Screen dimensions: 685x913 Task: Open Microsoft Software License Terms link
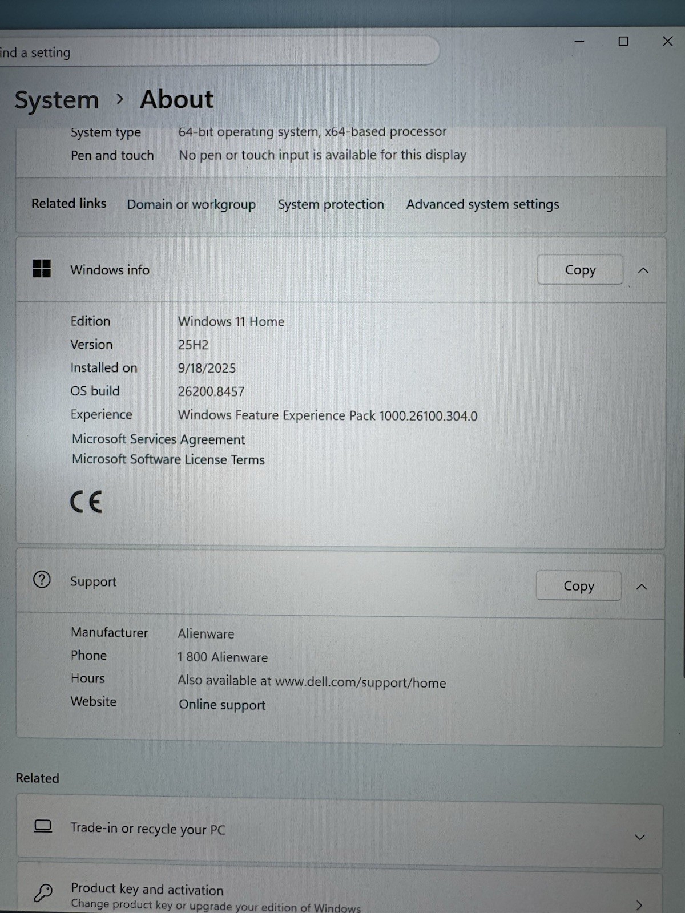click(168, 459)
